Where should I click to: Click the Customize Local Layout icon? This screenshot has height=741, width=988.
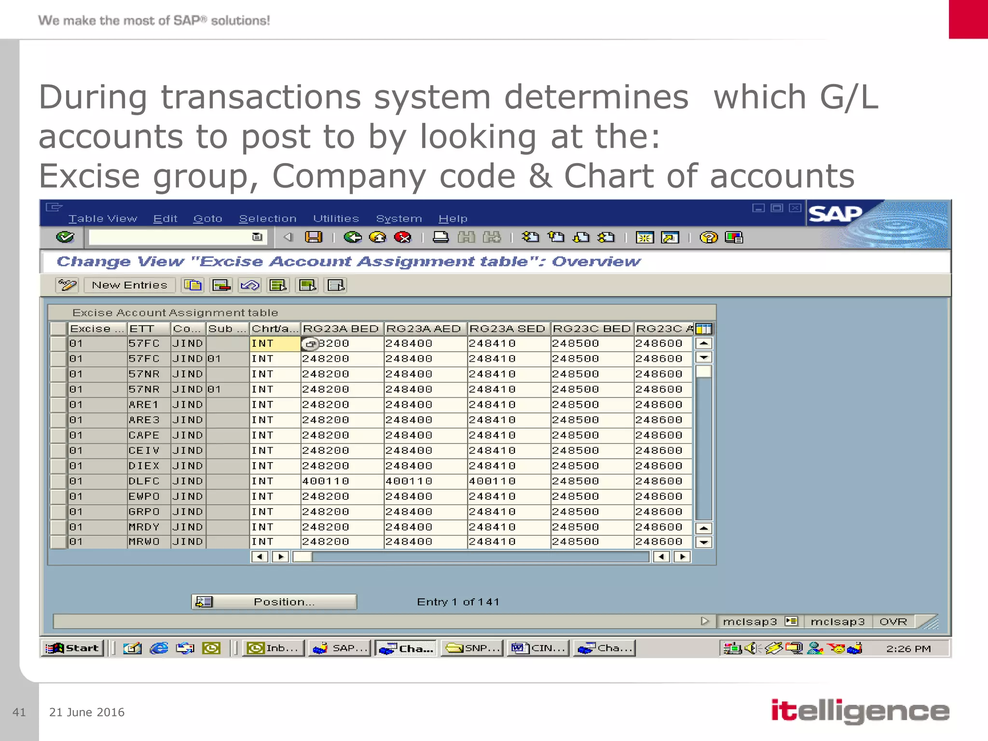coord(734,237)
